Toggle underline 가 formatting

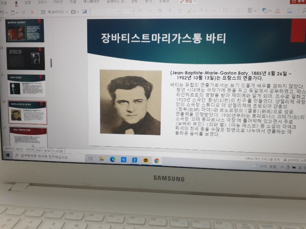pos(179,11)
